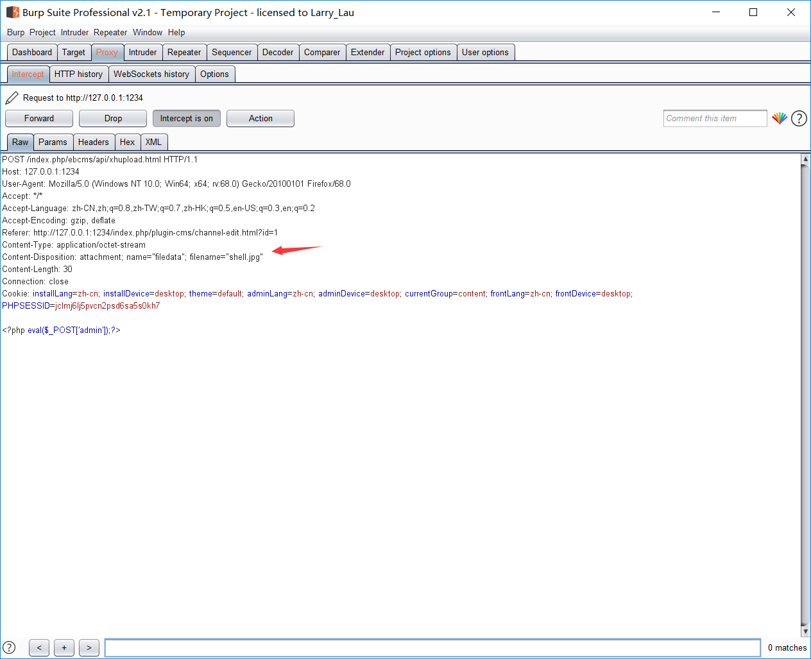Click the pencil edit icon beside Request text
The image size is (811, 659).
(x=12, y=98)
